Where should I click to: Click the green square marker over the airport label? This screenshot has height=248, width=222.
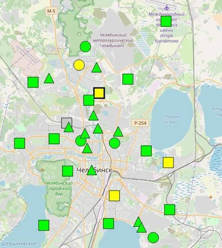click(x=166, y=21)
